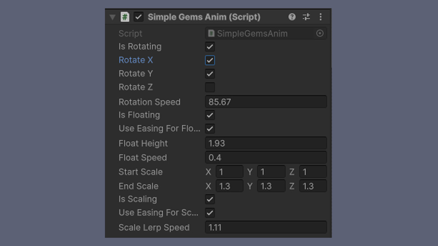The height and width of the screenshot is (246, 438).
Task: Uncheck the Is Rotating checkbox
Action: (210, 47)
